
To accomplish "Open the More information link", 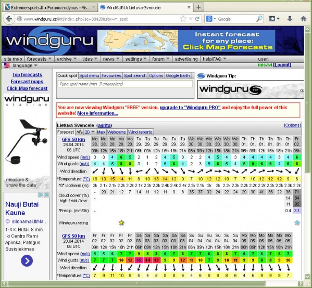I will click(97, 113).
